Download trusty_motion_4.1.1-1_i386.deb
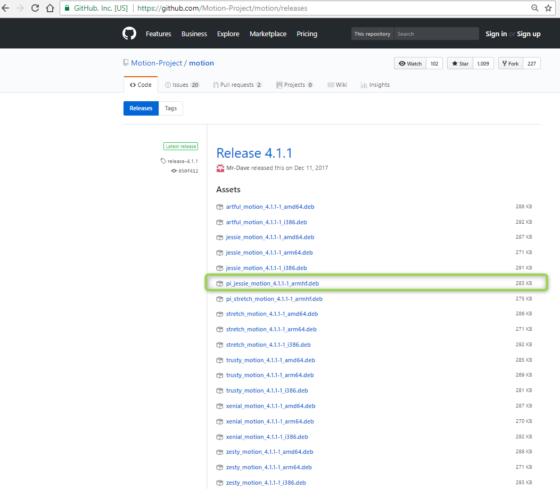 (267, 390)
